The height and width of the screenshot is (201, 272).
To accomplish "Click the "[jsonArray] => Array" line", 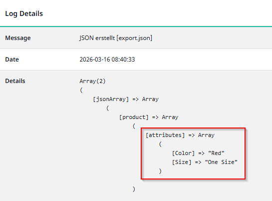I will [126, 99].
